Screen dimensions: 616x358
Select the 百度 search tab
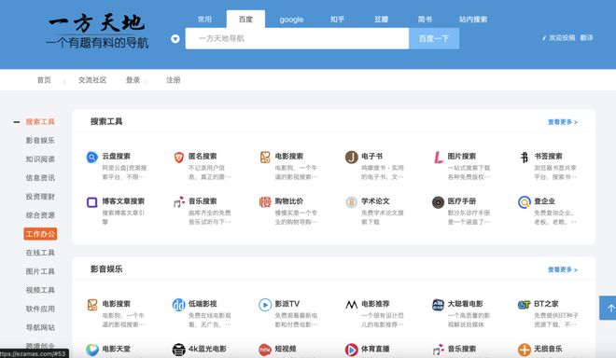(245, 20)
